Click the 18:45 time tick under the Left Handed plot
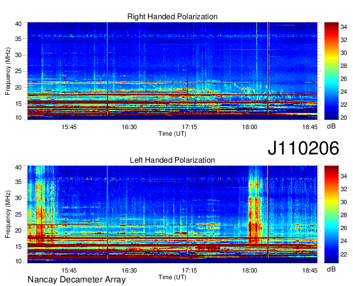 click(x=310, y=270)
